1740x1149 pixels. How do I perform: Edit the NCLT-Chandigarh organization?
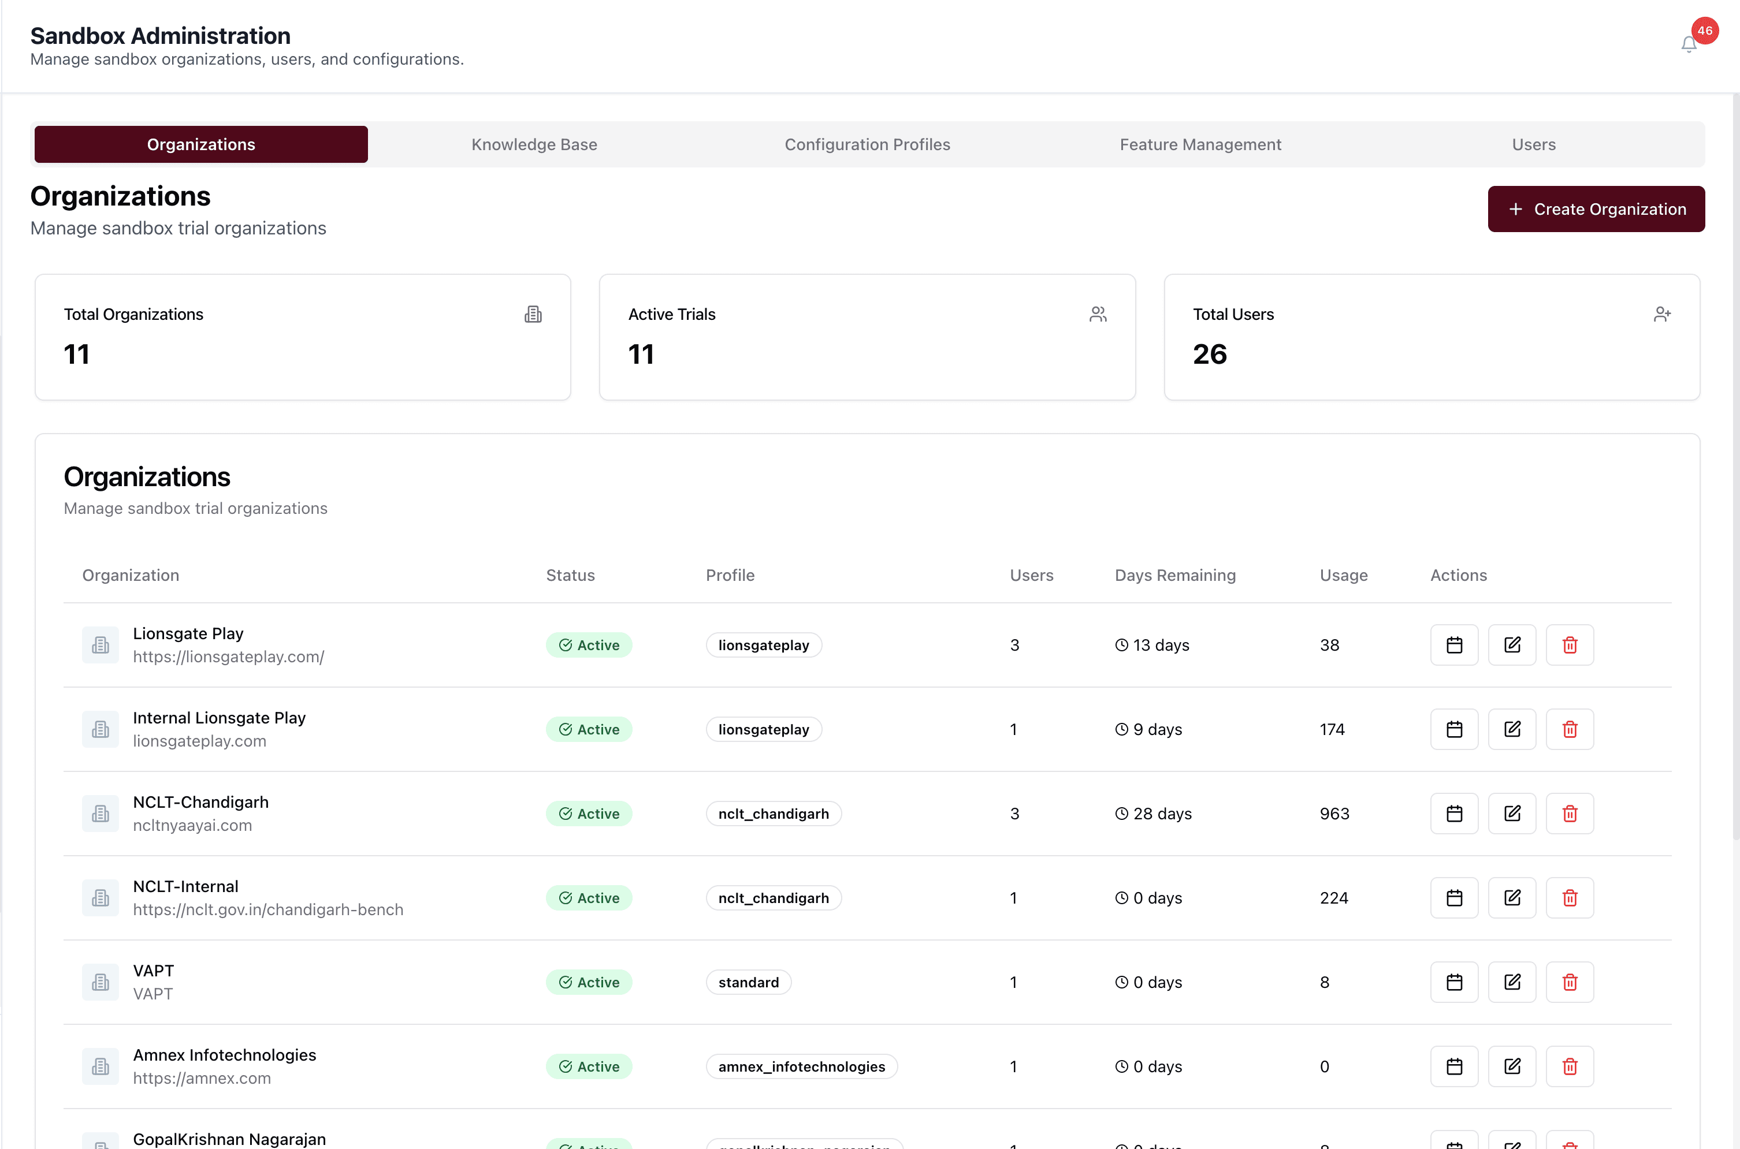(1512, 814)
